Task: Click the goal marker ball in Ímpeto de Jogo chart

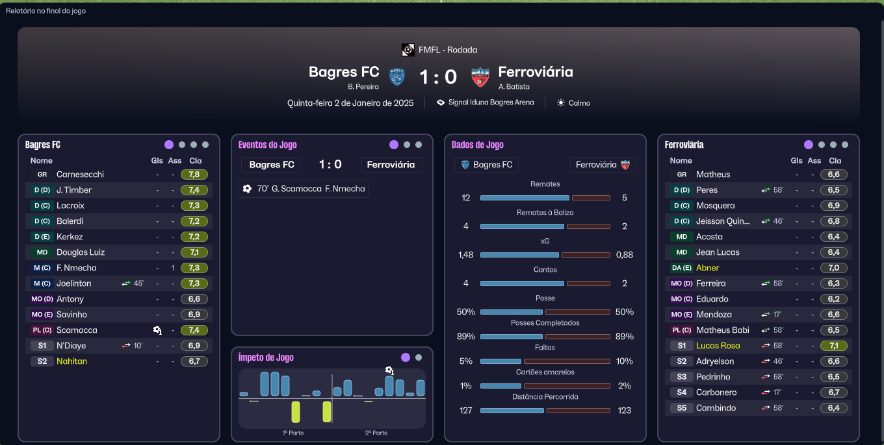Action: point(389,371)
